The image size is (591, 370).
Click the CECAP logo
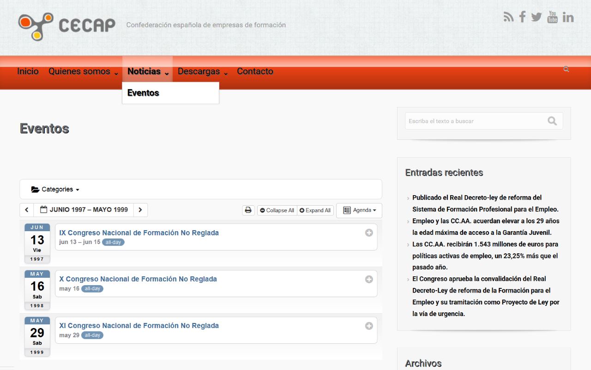67,25
